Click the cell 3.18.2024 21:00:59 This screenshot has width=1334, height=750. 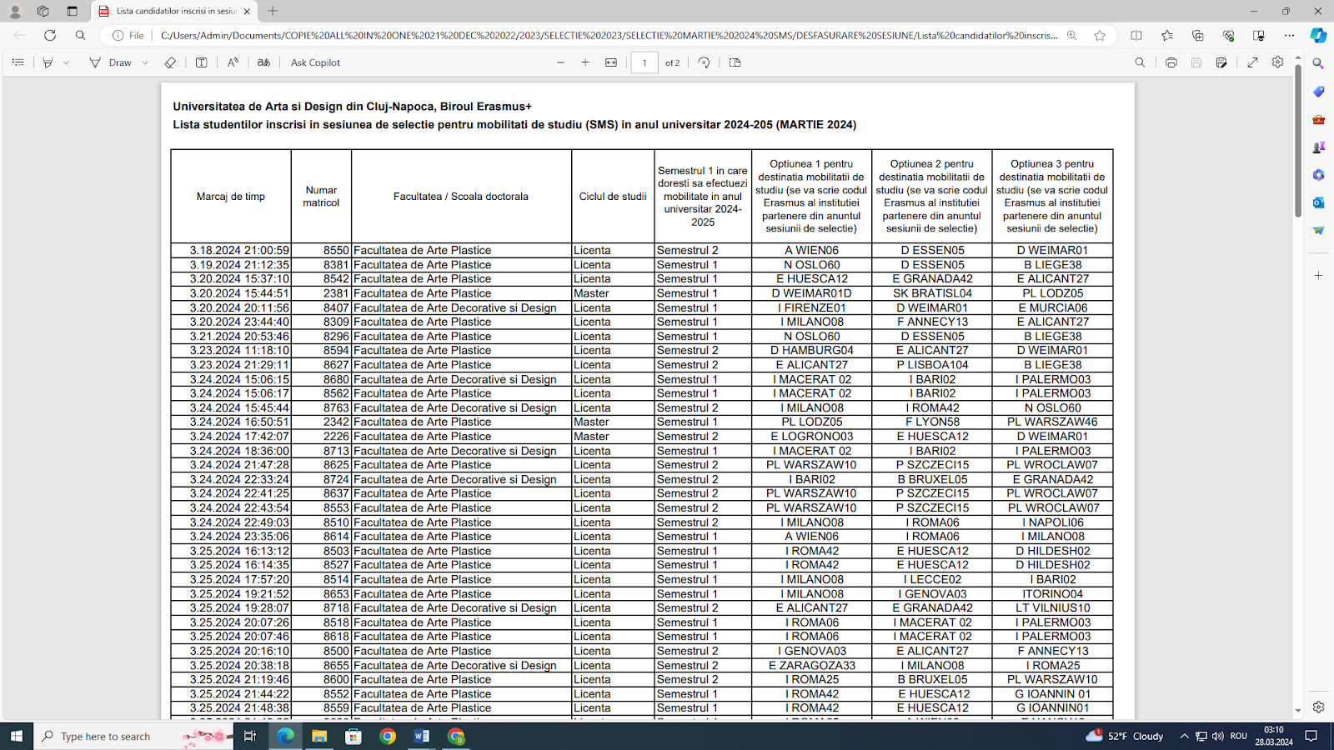click(x=231, y=250)
